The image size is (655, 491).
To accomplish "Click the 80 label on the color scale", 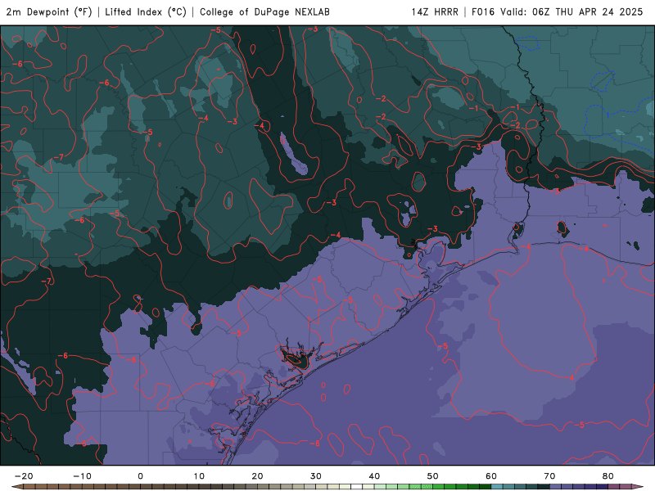I will [x=608, y=476].
